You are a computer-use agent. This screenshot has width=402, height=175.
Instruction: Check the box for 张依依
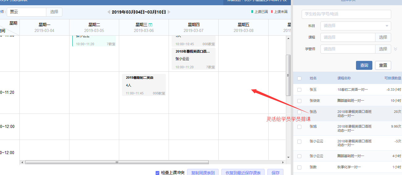(299, 101)
